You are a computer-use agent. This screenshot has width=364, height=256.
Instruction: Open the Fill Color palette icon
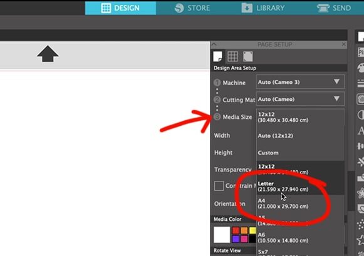click(x=360, y=68)
